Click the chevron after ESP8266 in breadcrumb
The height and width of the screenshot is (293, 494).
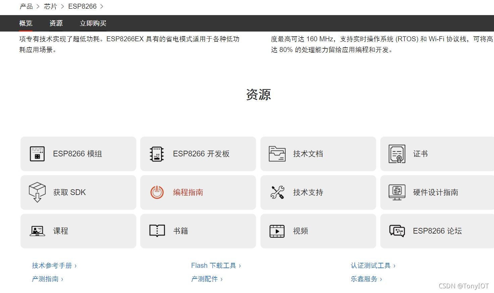[x=102, y=6]
